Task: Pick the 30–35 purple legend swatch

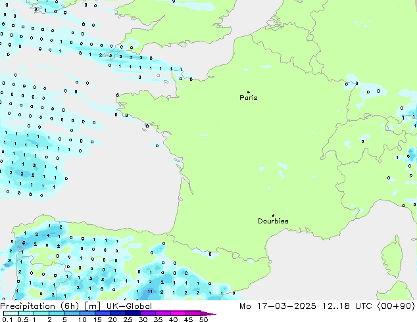Action: [148, 313]
